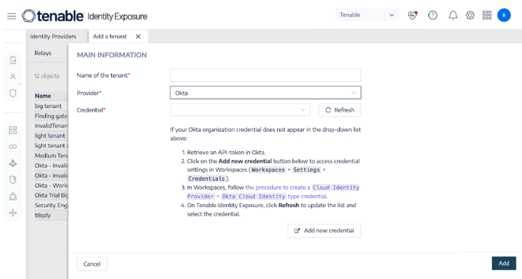Open the sidebar half-shaded shield icon
The image size is (522, 279).
(13, 179)
